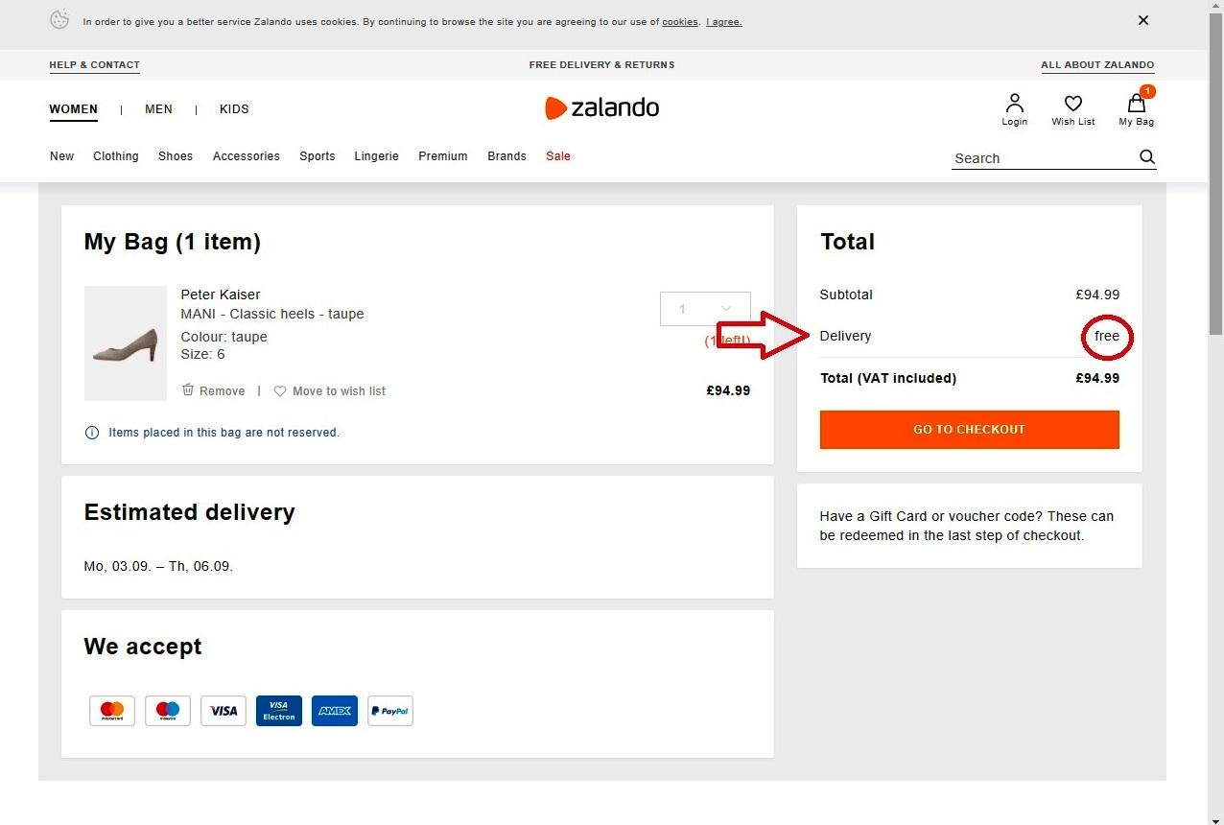
Task: Click the cookie icon in banner
Action: [59, 20]
